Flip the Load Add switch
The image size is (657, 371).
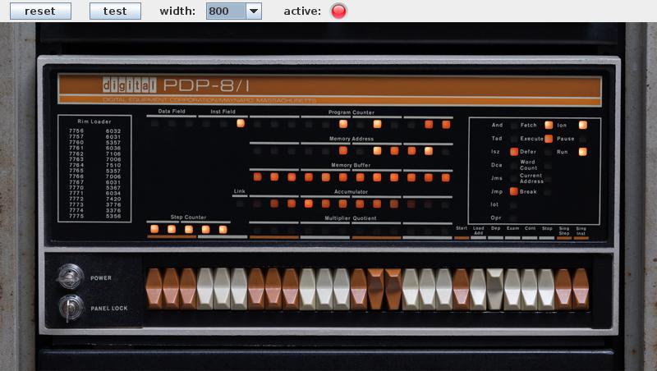pos(478,289)
